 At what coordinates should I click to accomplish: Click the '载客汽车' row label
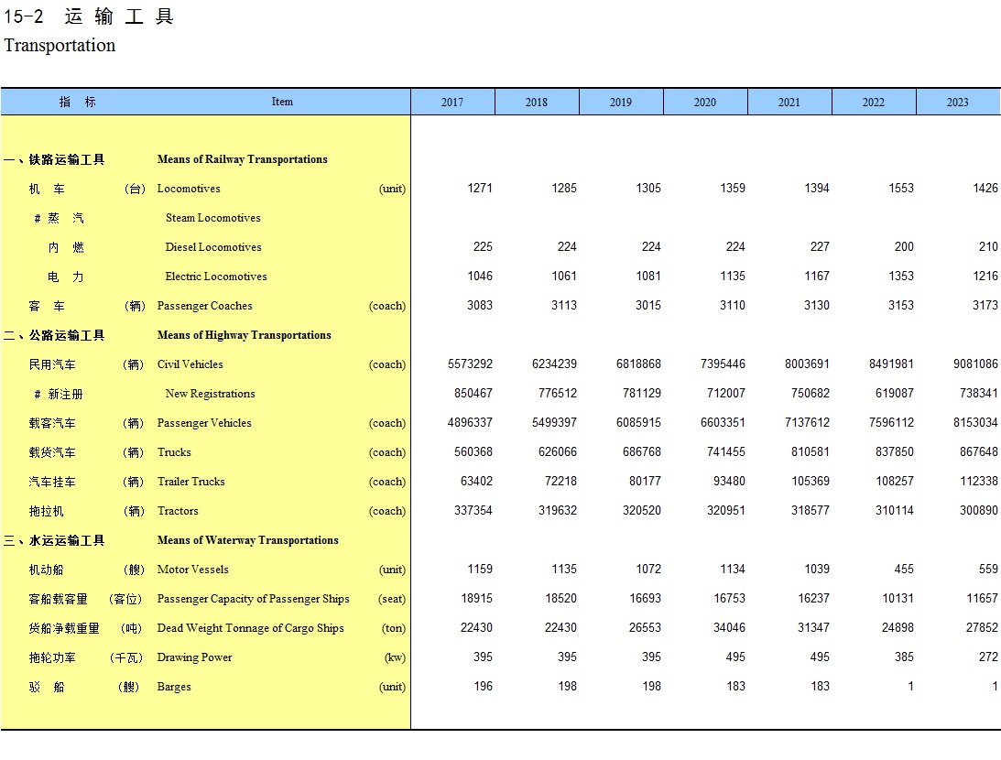52,424
